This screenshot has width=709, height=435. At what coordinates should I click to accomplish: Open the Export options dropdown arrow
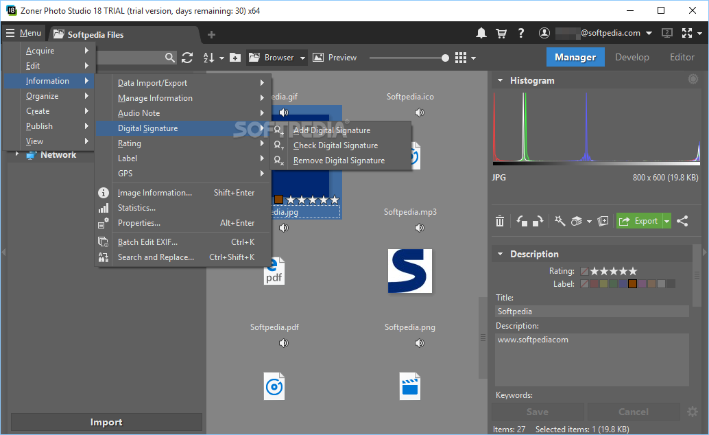[x=667, y=221]
